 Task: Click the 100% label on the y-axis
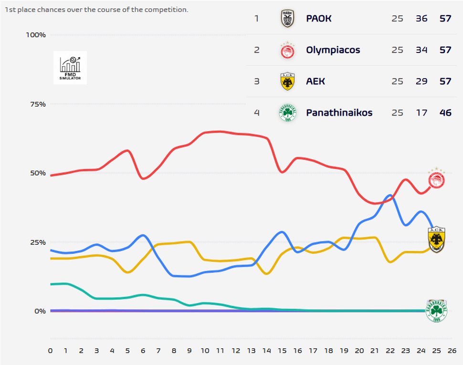coord(36,35)
